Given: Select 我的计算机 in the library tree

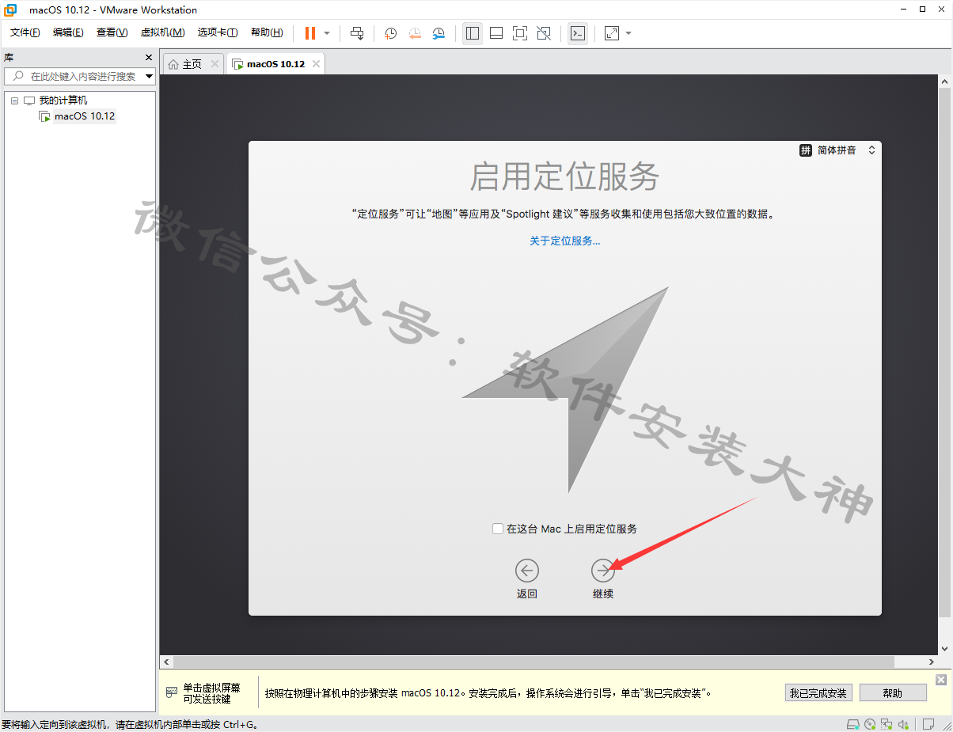Looking at the screenshot, I should [x=63, y=101].
